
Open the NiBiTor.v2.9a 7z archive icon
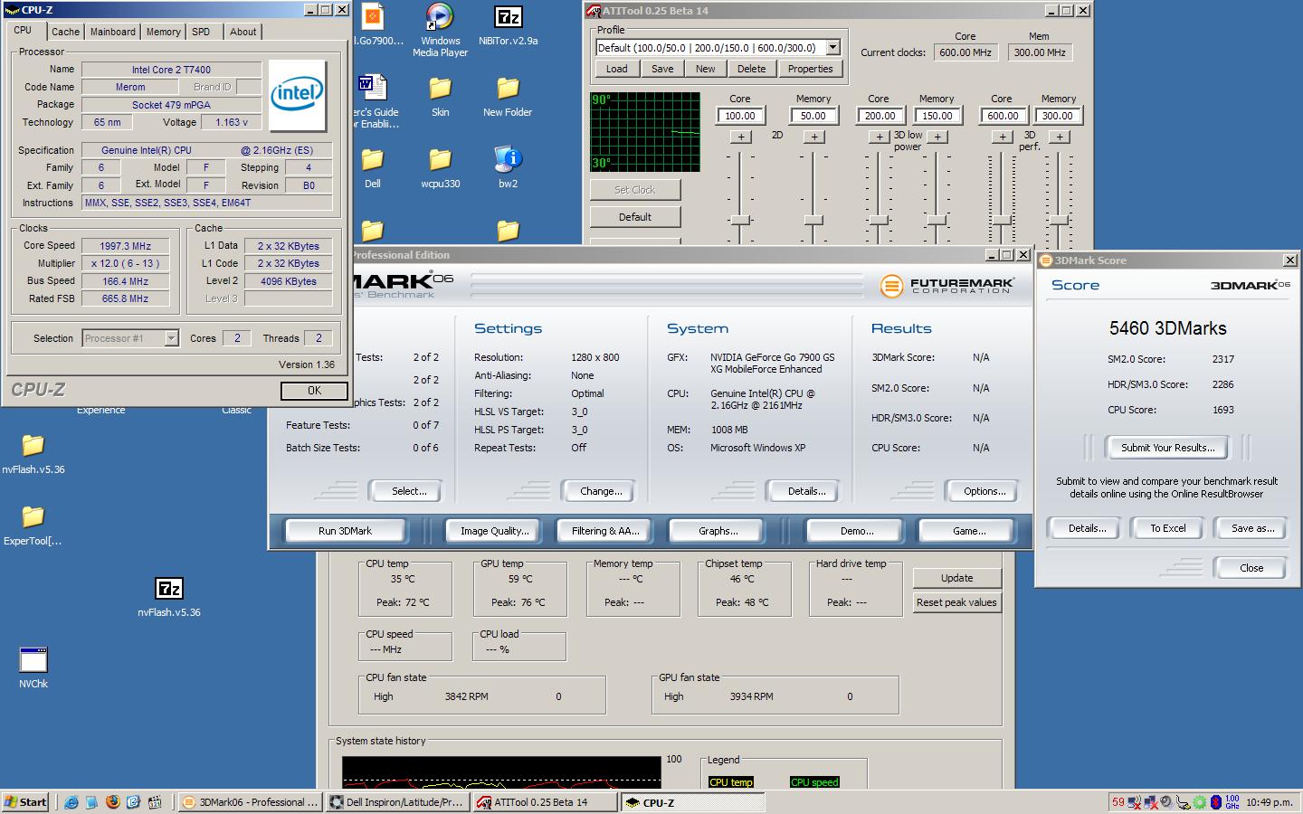[x=508, y=18]
